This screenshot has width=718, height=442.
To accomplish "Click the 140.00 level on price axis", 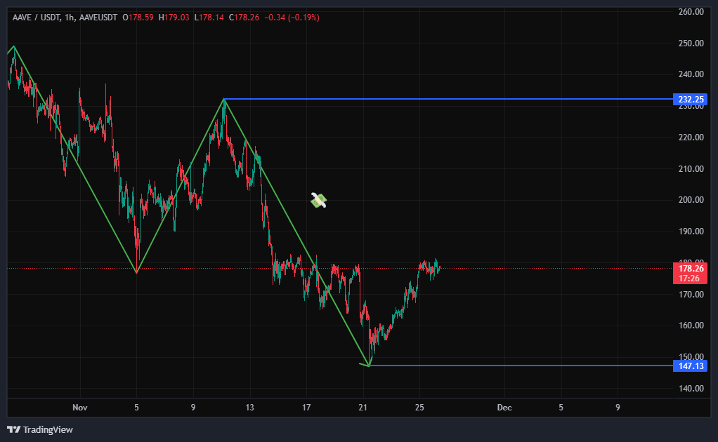I will coord(691,389).
